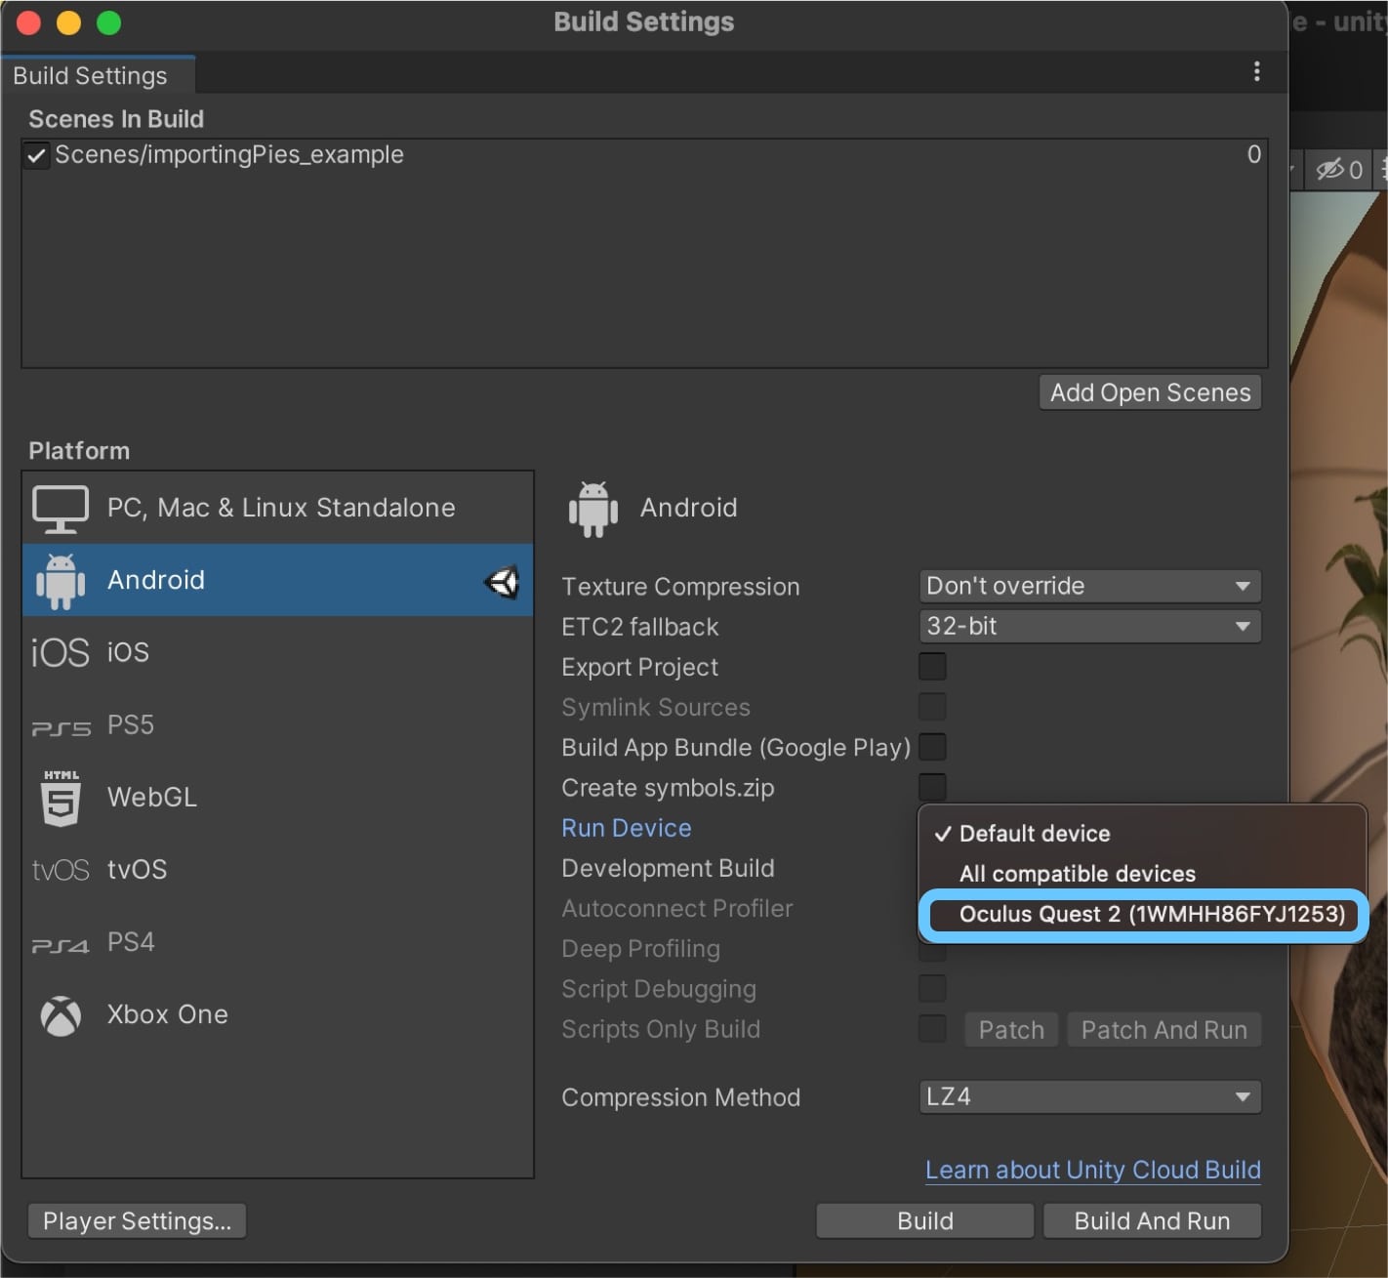Open the ETC2 fallback dropdown
The image size is (1388, 1278).
tap(1089, 626)
